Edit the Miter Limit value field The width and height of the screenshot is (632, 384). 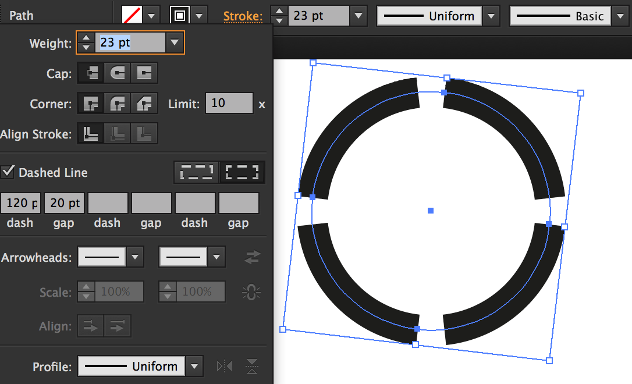(x=229, y=103)
